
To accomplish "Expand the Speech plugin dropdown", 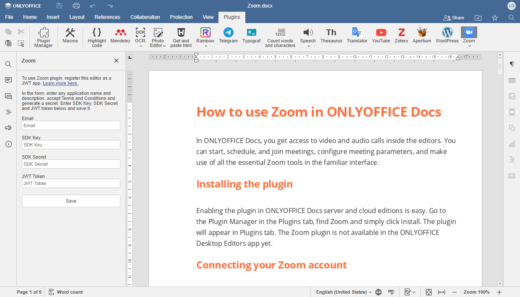I will click(x=308, y=46).
